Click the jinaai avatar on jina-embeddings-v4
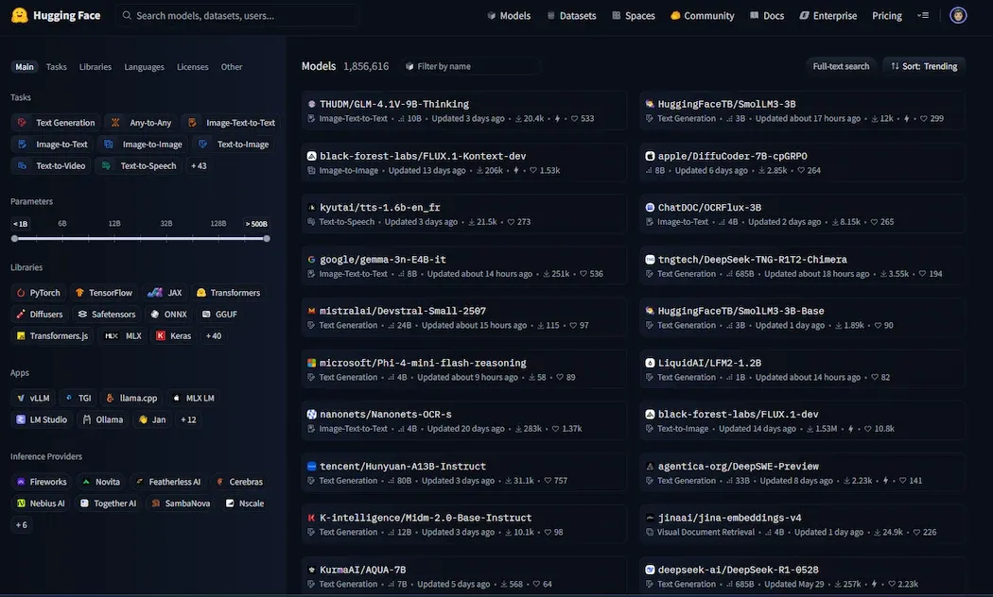Image resolution: width=993 pixels, height=597 pixels. tap(650, 518)
